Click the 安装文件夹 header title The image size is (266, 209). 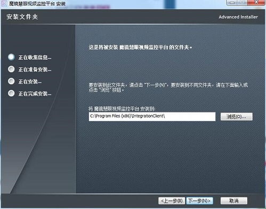(22, 17)
